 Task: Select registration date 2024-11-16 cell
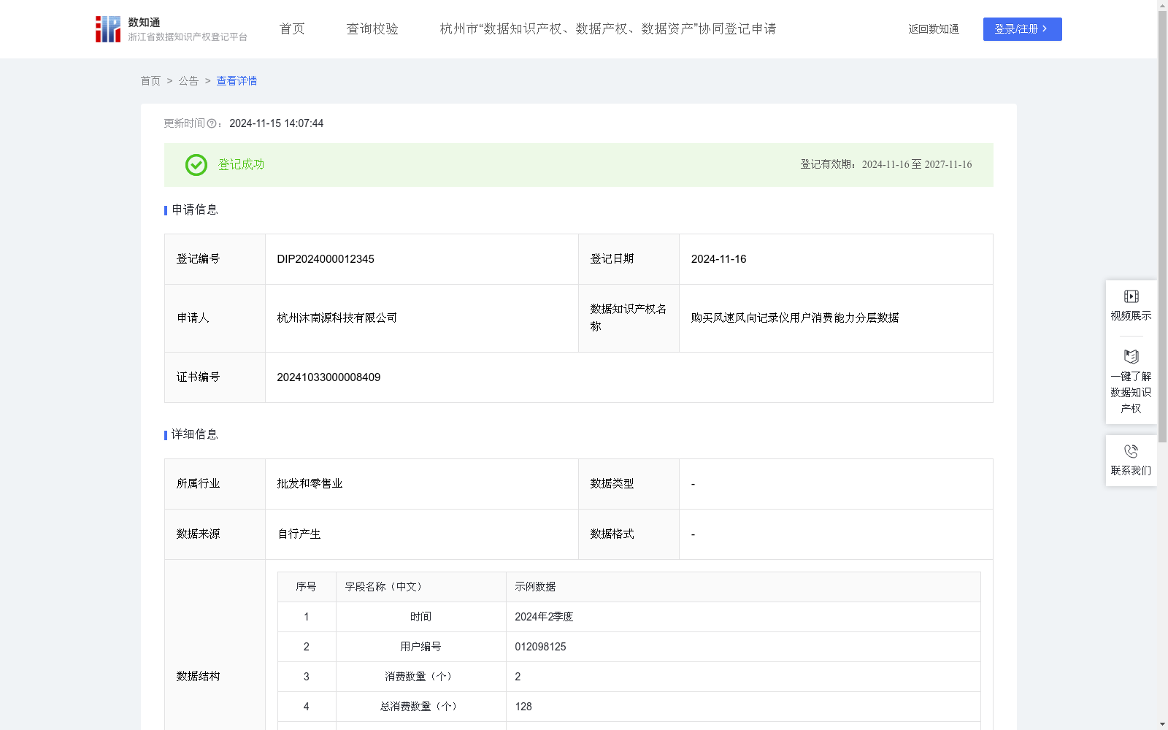836,259
